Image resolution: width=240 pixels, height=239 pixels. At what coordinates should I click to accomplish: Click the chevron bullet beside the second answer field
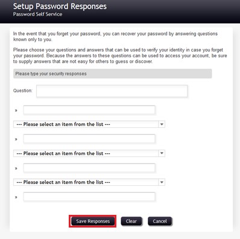tap(16, 139)
